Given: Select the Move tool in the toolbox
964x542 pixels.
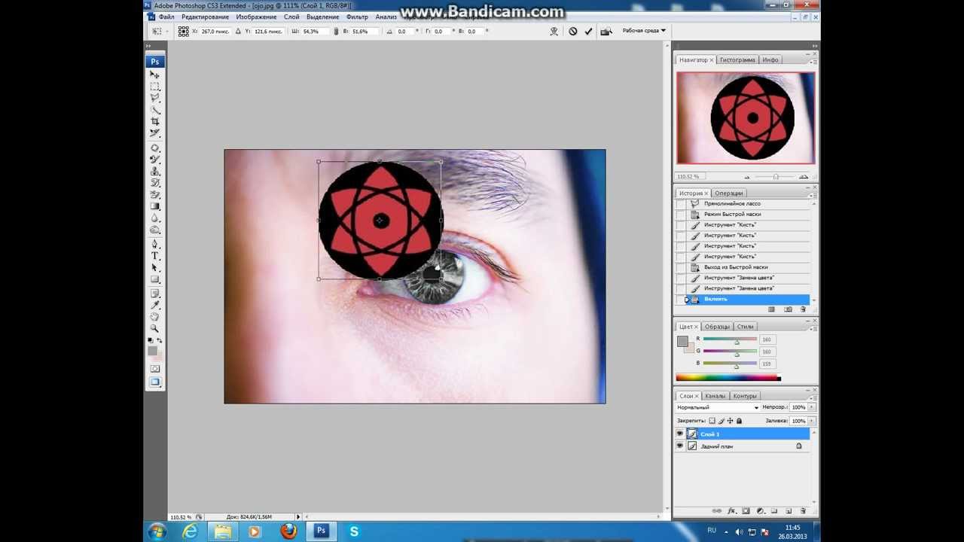Looking at the screenshot, I should tap(155, 75).
